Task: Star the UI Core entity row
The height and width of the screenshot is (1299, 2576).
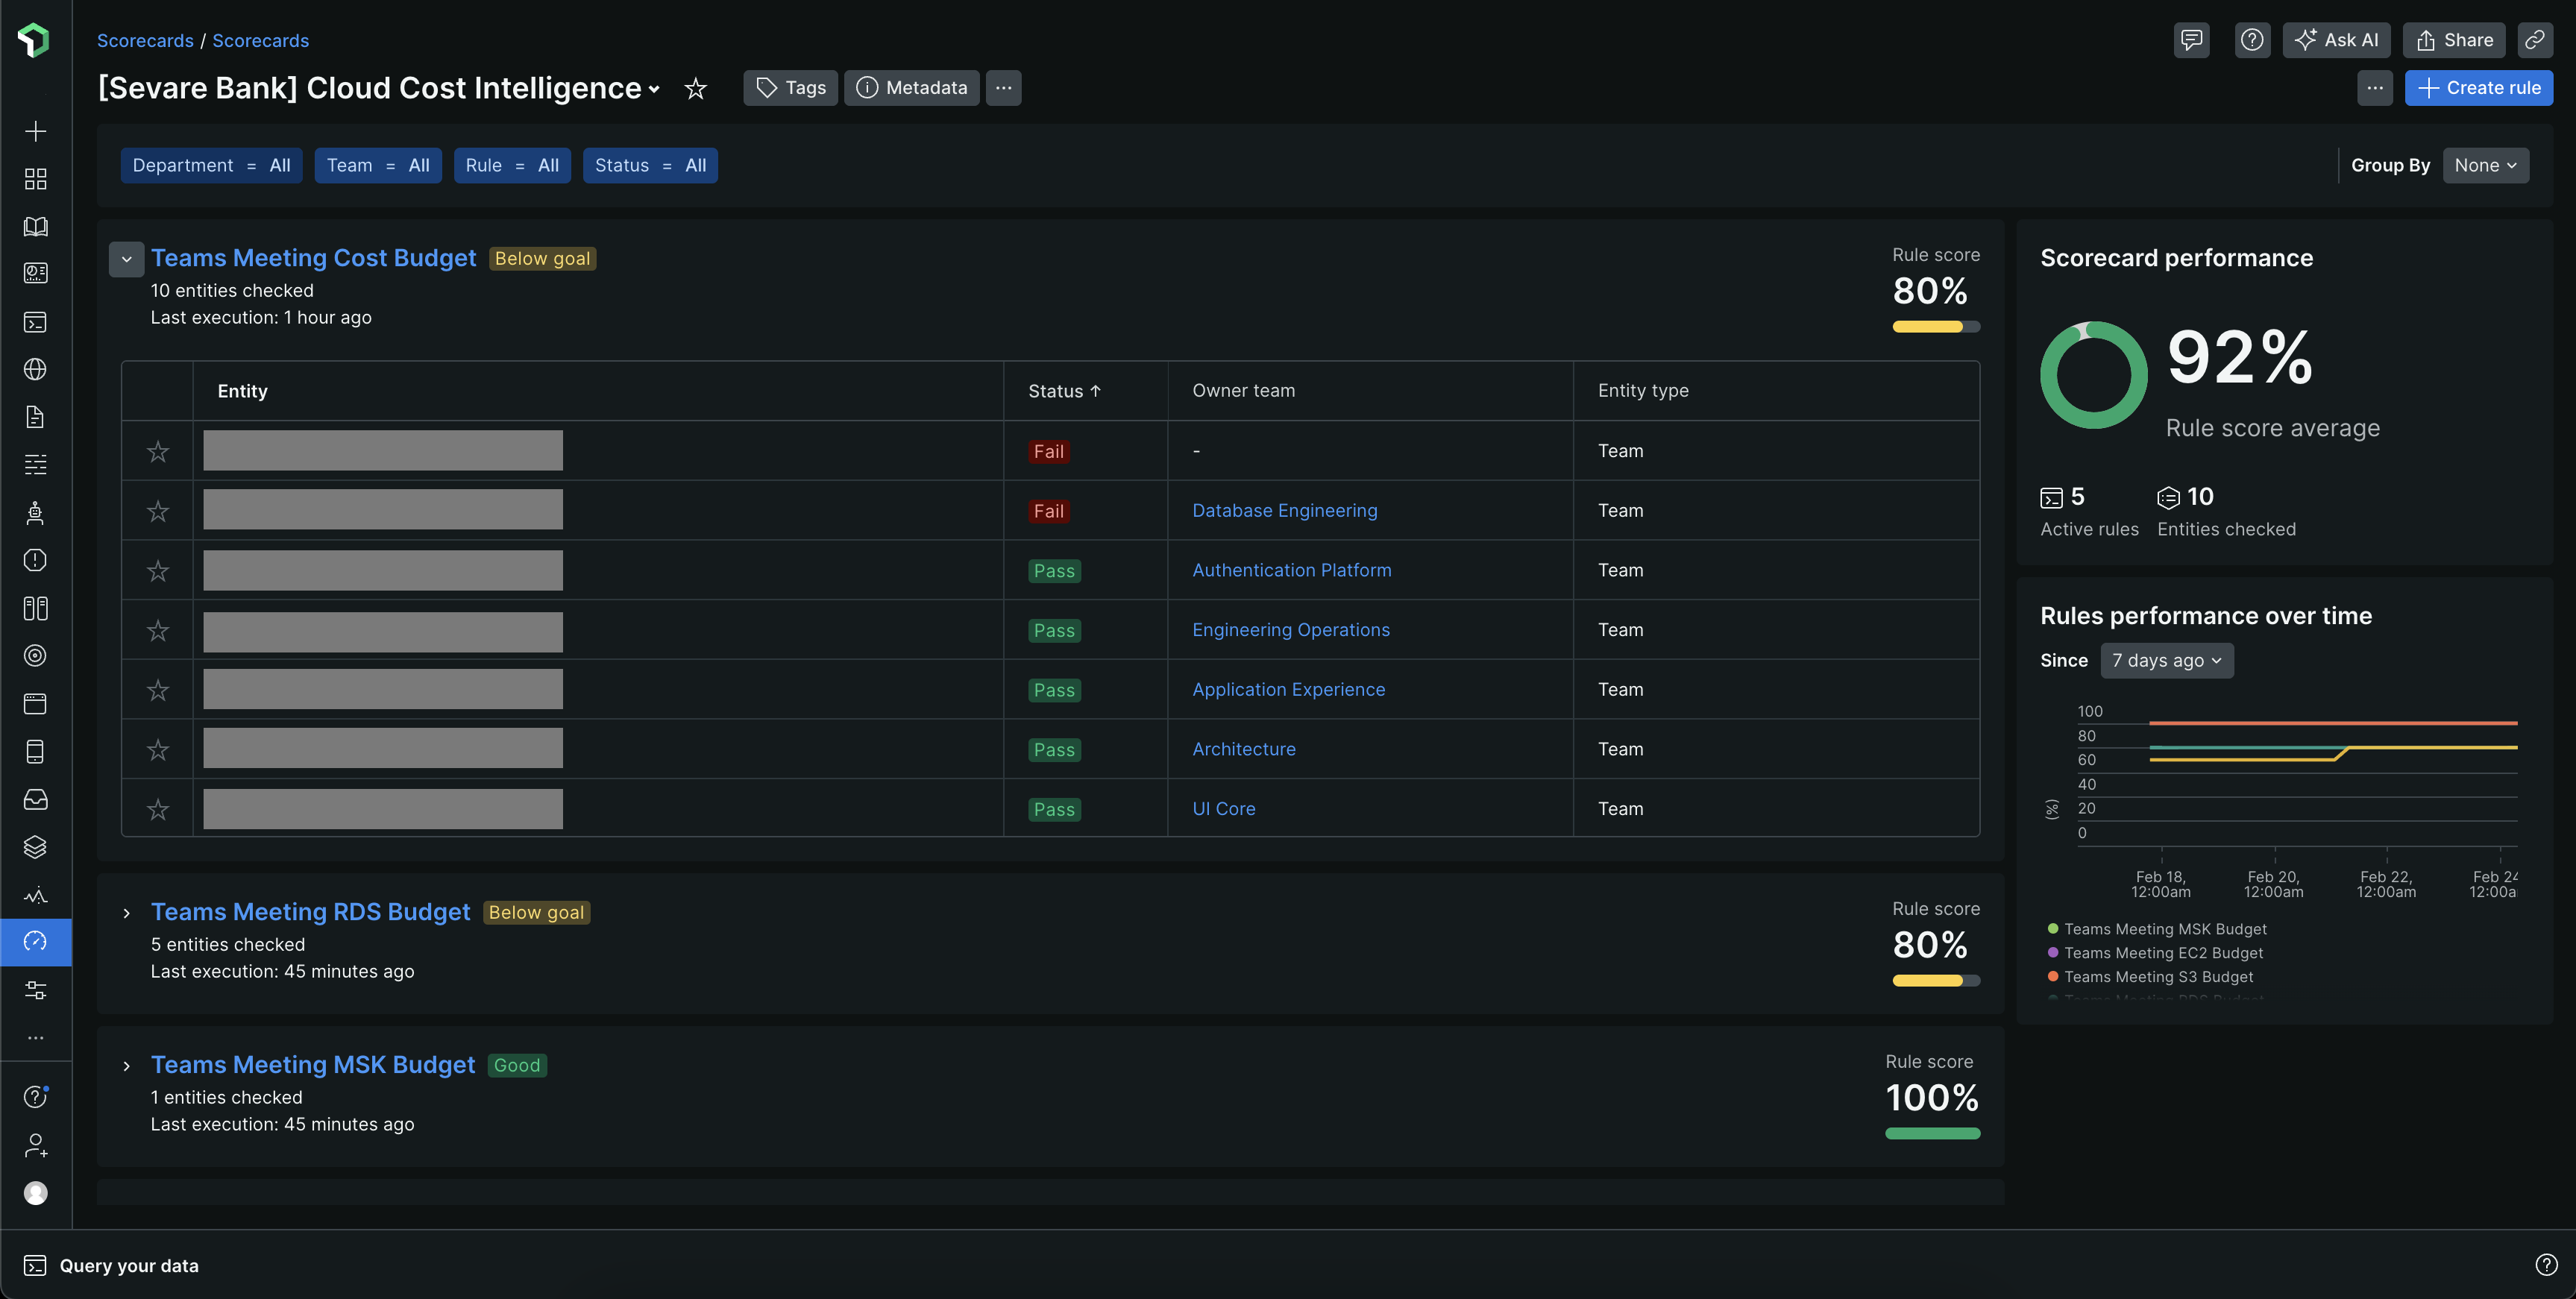Action: (158, 809)
